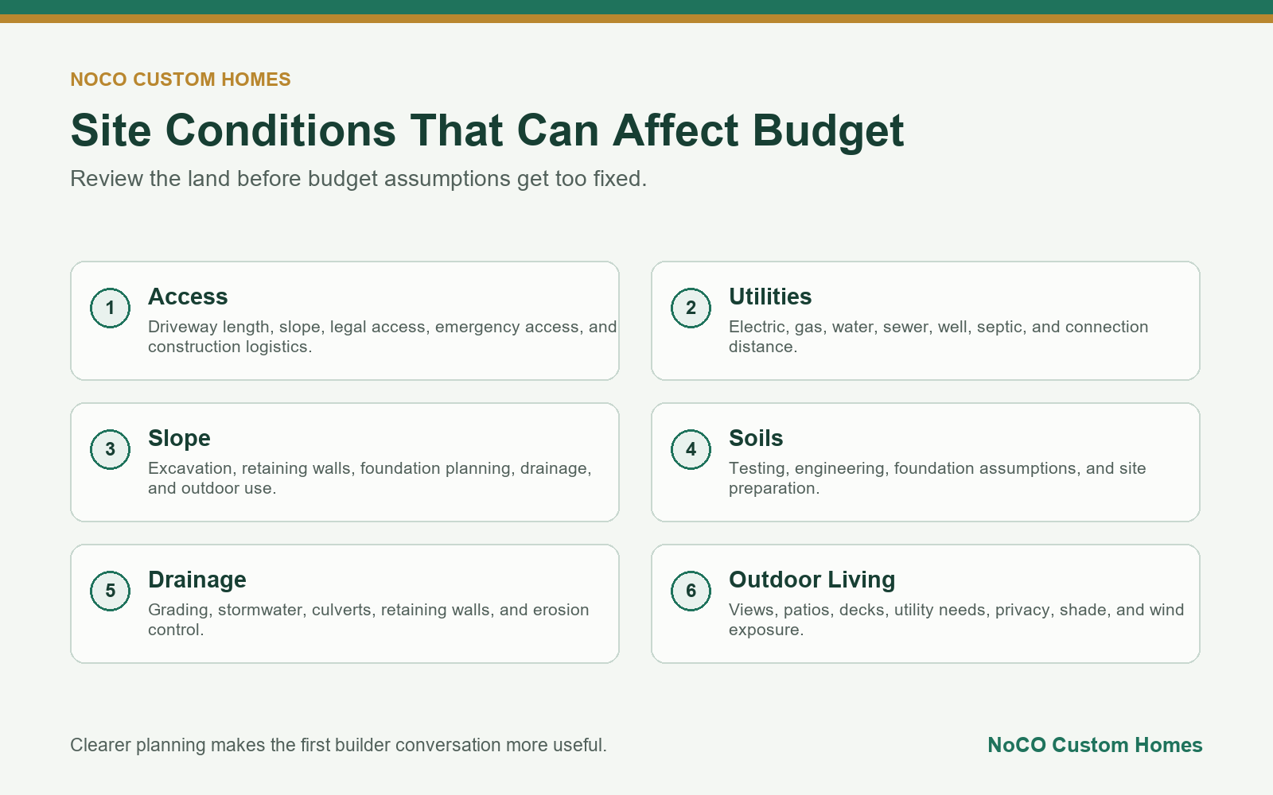Click the number 2 circle badge
Screen dimensions: 1273x795
[x=691, y=308]
